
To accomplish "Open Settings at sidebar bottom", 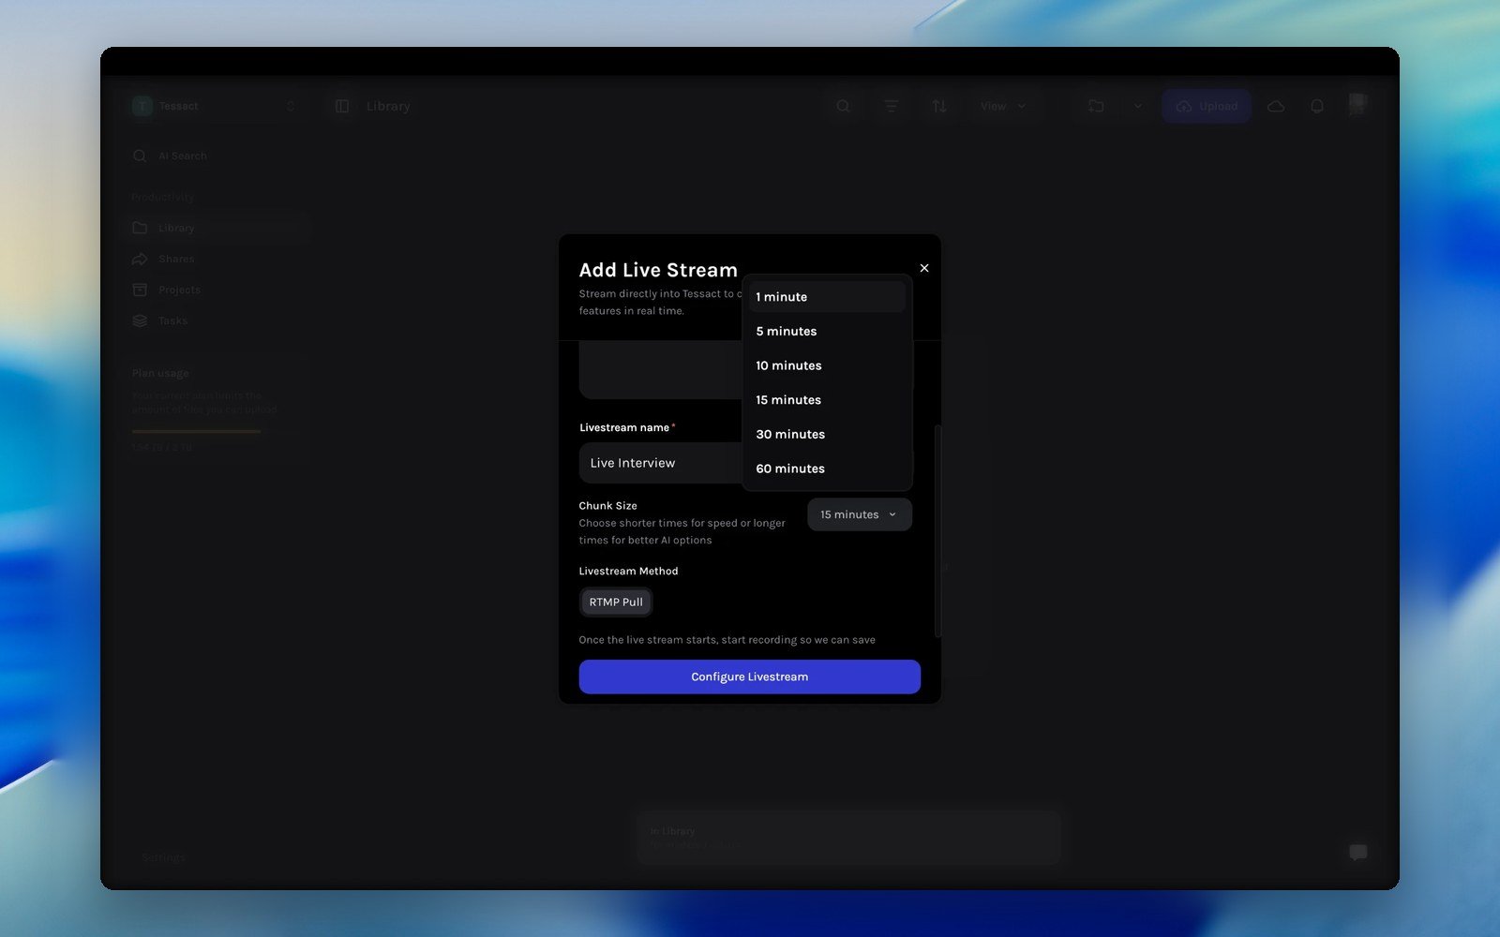I will coord(163,857).
